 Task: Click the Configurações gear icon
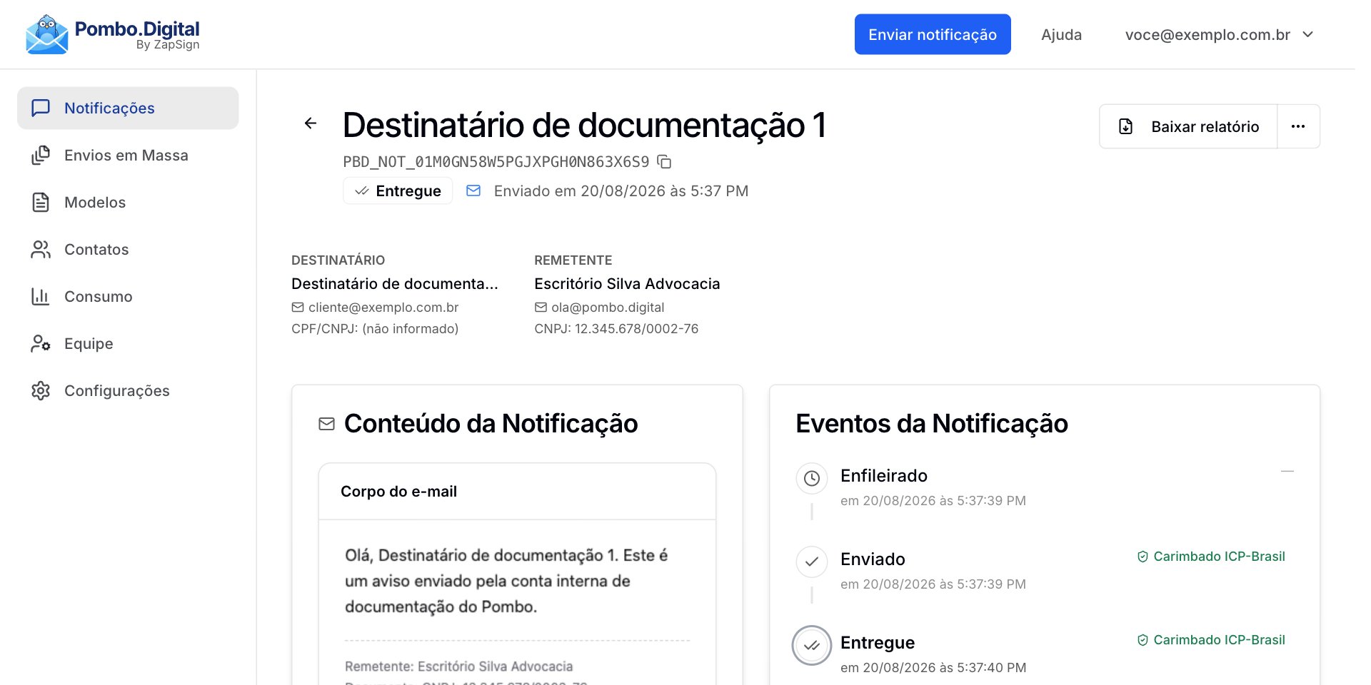[x=41, y=390]
